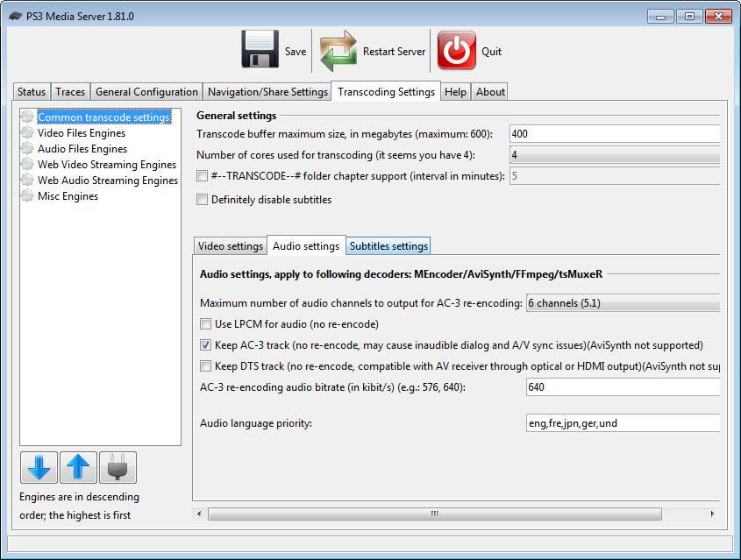Move engine up with blue up arrow
The image size is (741, 560).
click(x=78, y=467)
